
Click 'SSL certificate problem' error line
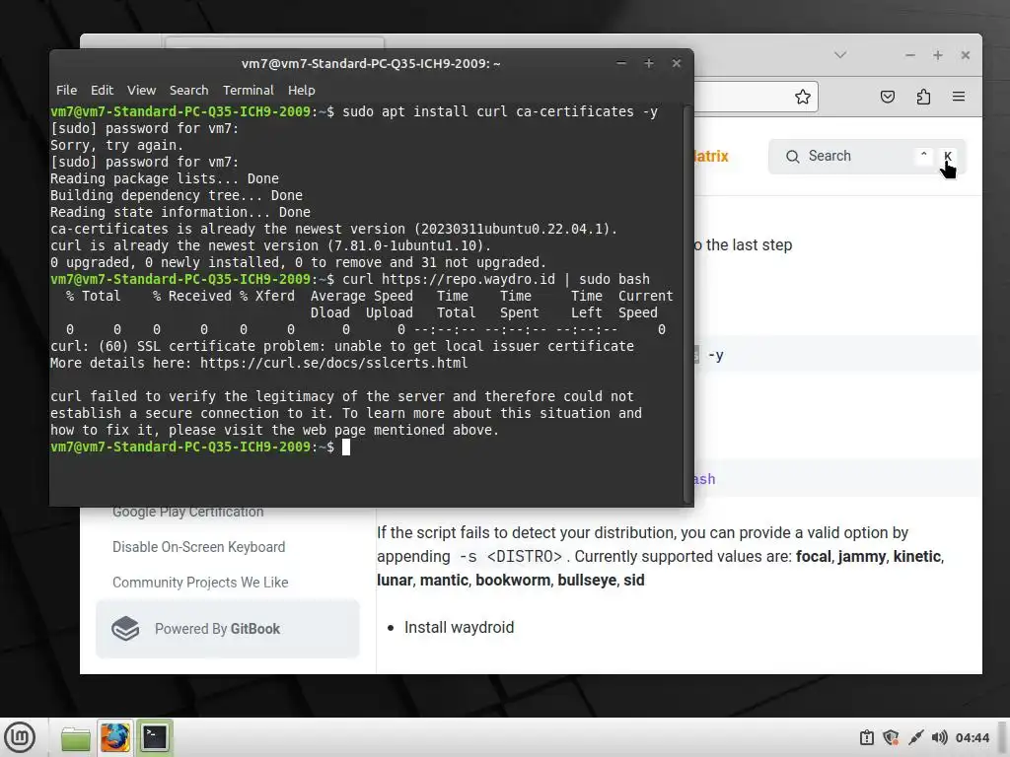point(342,346)
